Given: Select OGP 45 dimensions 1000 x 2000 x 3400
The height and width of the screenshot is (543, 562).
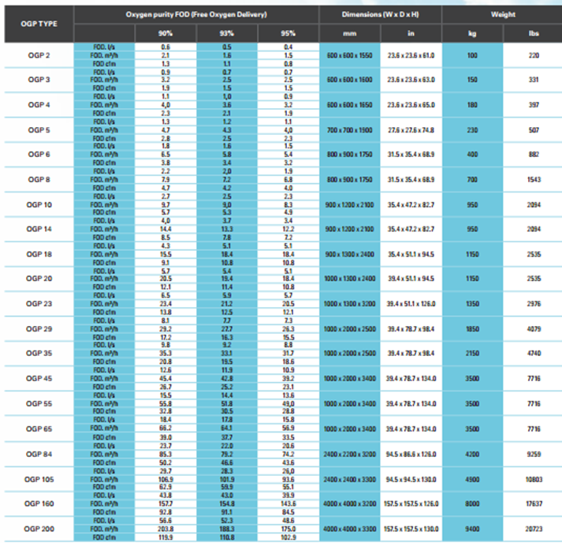Looking at the screenshot, I should (350, 379).
